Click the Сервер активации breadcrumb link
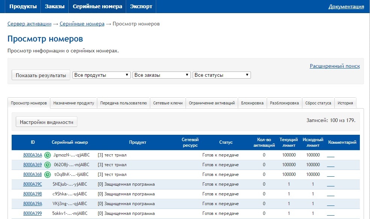370x219 pixels. [29, 24]
